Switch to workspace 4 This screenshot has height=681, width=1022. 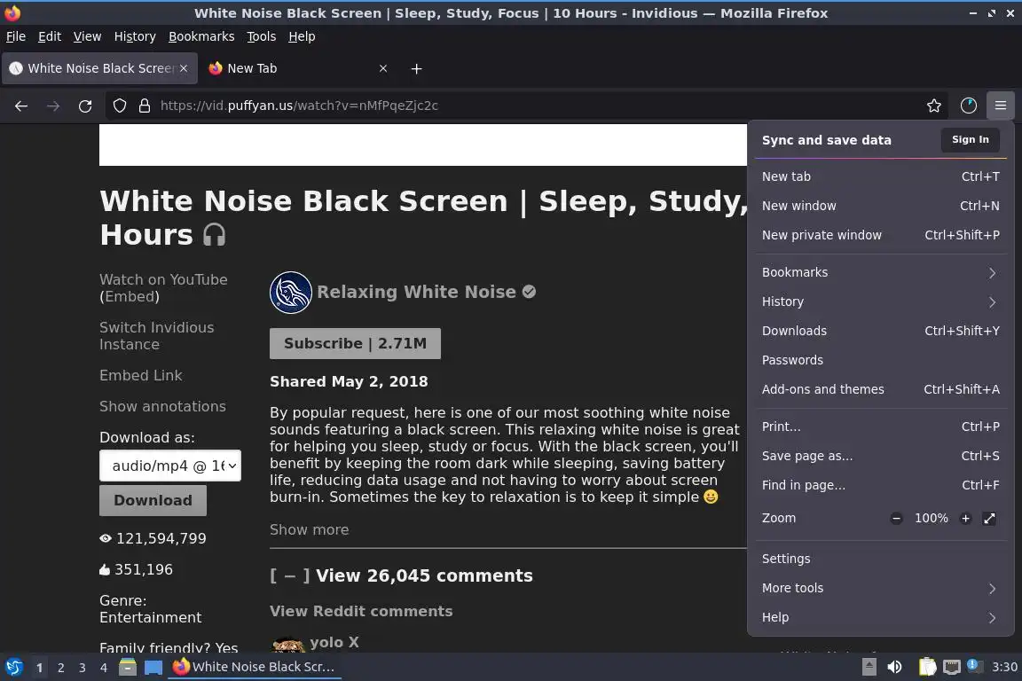(x=104, y=668)
